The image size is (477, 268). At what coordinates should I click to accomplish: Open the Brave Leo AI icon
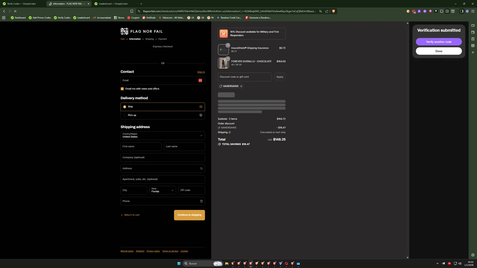467,11
